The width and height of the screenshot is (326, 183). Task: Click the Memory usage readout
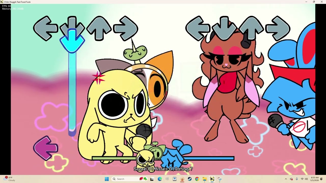[13, 9]
